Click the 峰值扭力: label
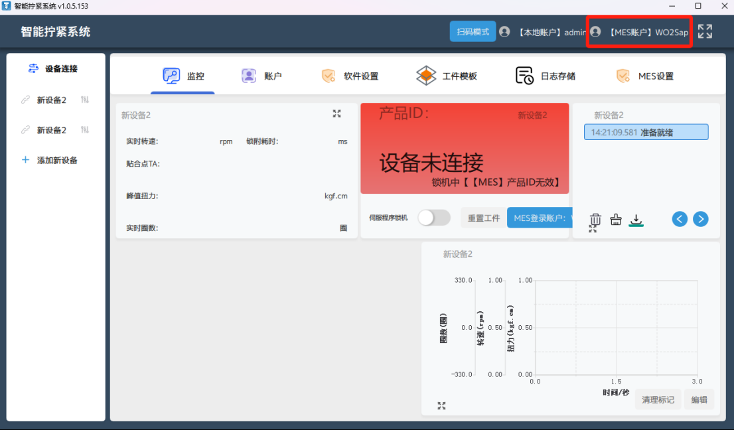The height and width of the screenshot is (430, 734). coord(142,196)
